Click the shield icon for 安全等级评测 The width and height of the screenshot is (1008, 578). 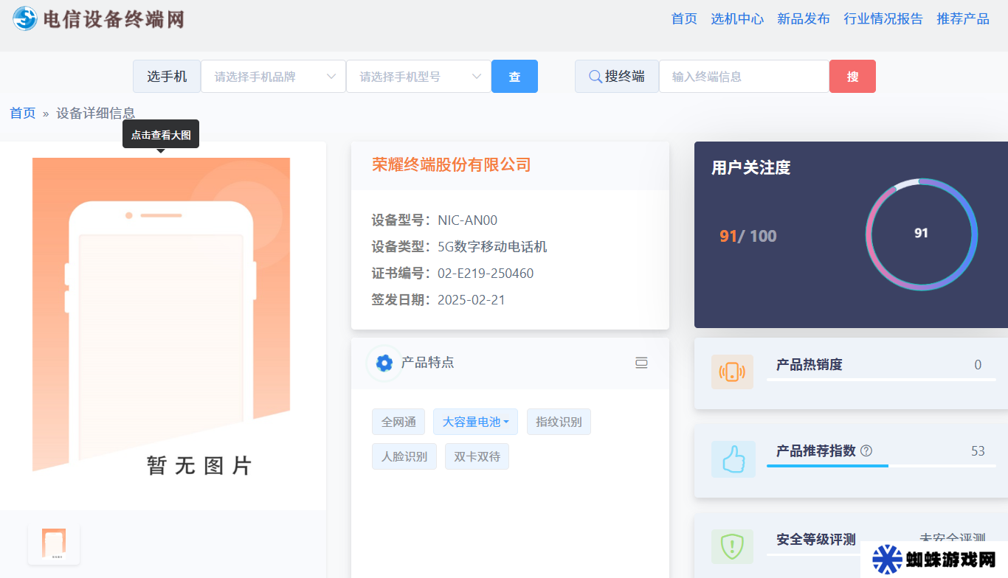pos(732,546)
